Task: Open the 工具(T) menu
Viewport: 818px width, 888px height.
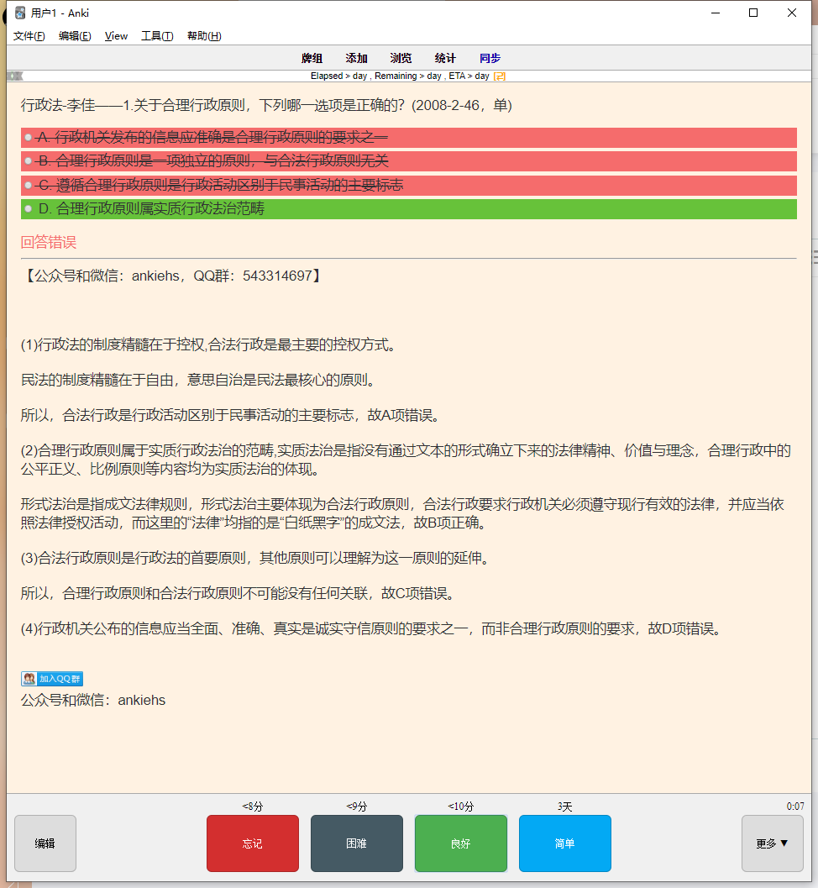Action: click(157, 36)
